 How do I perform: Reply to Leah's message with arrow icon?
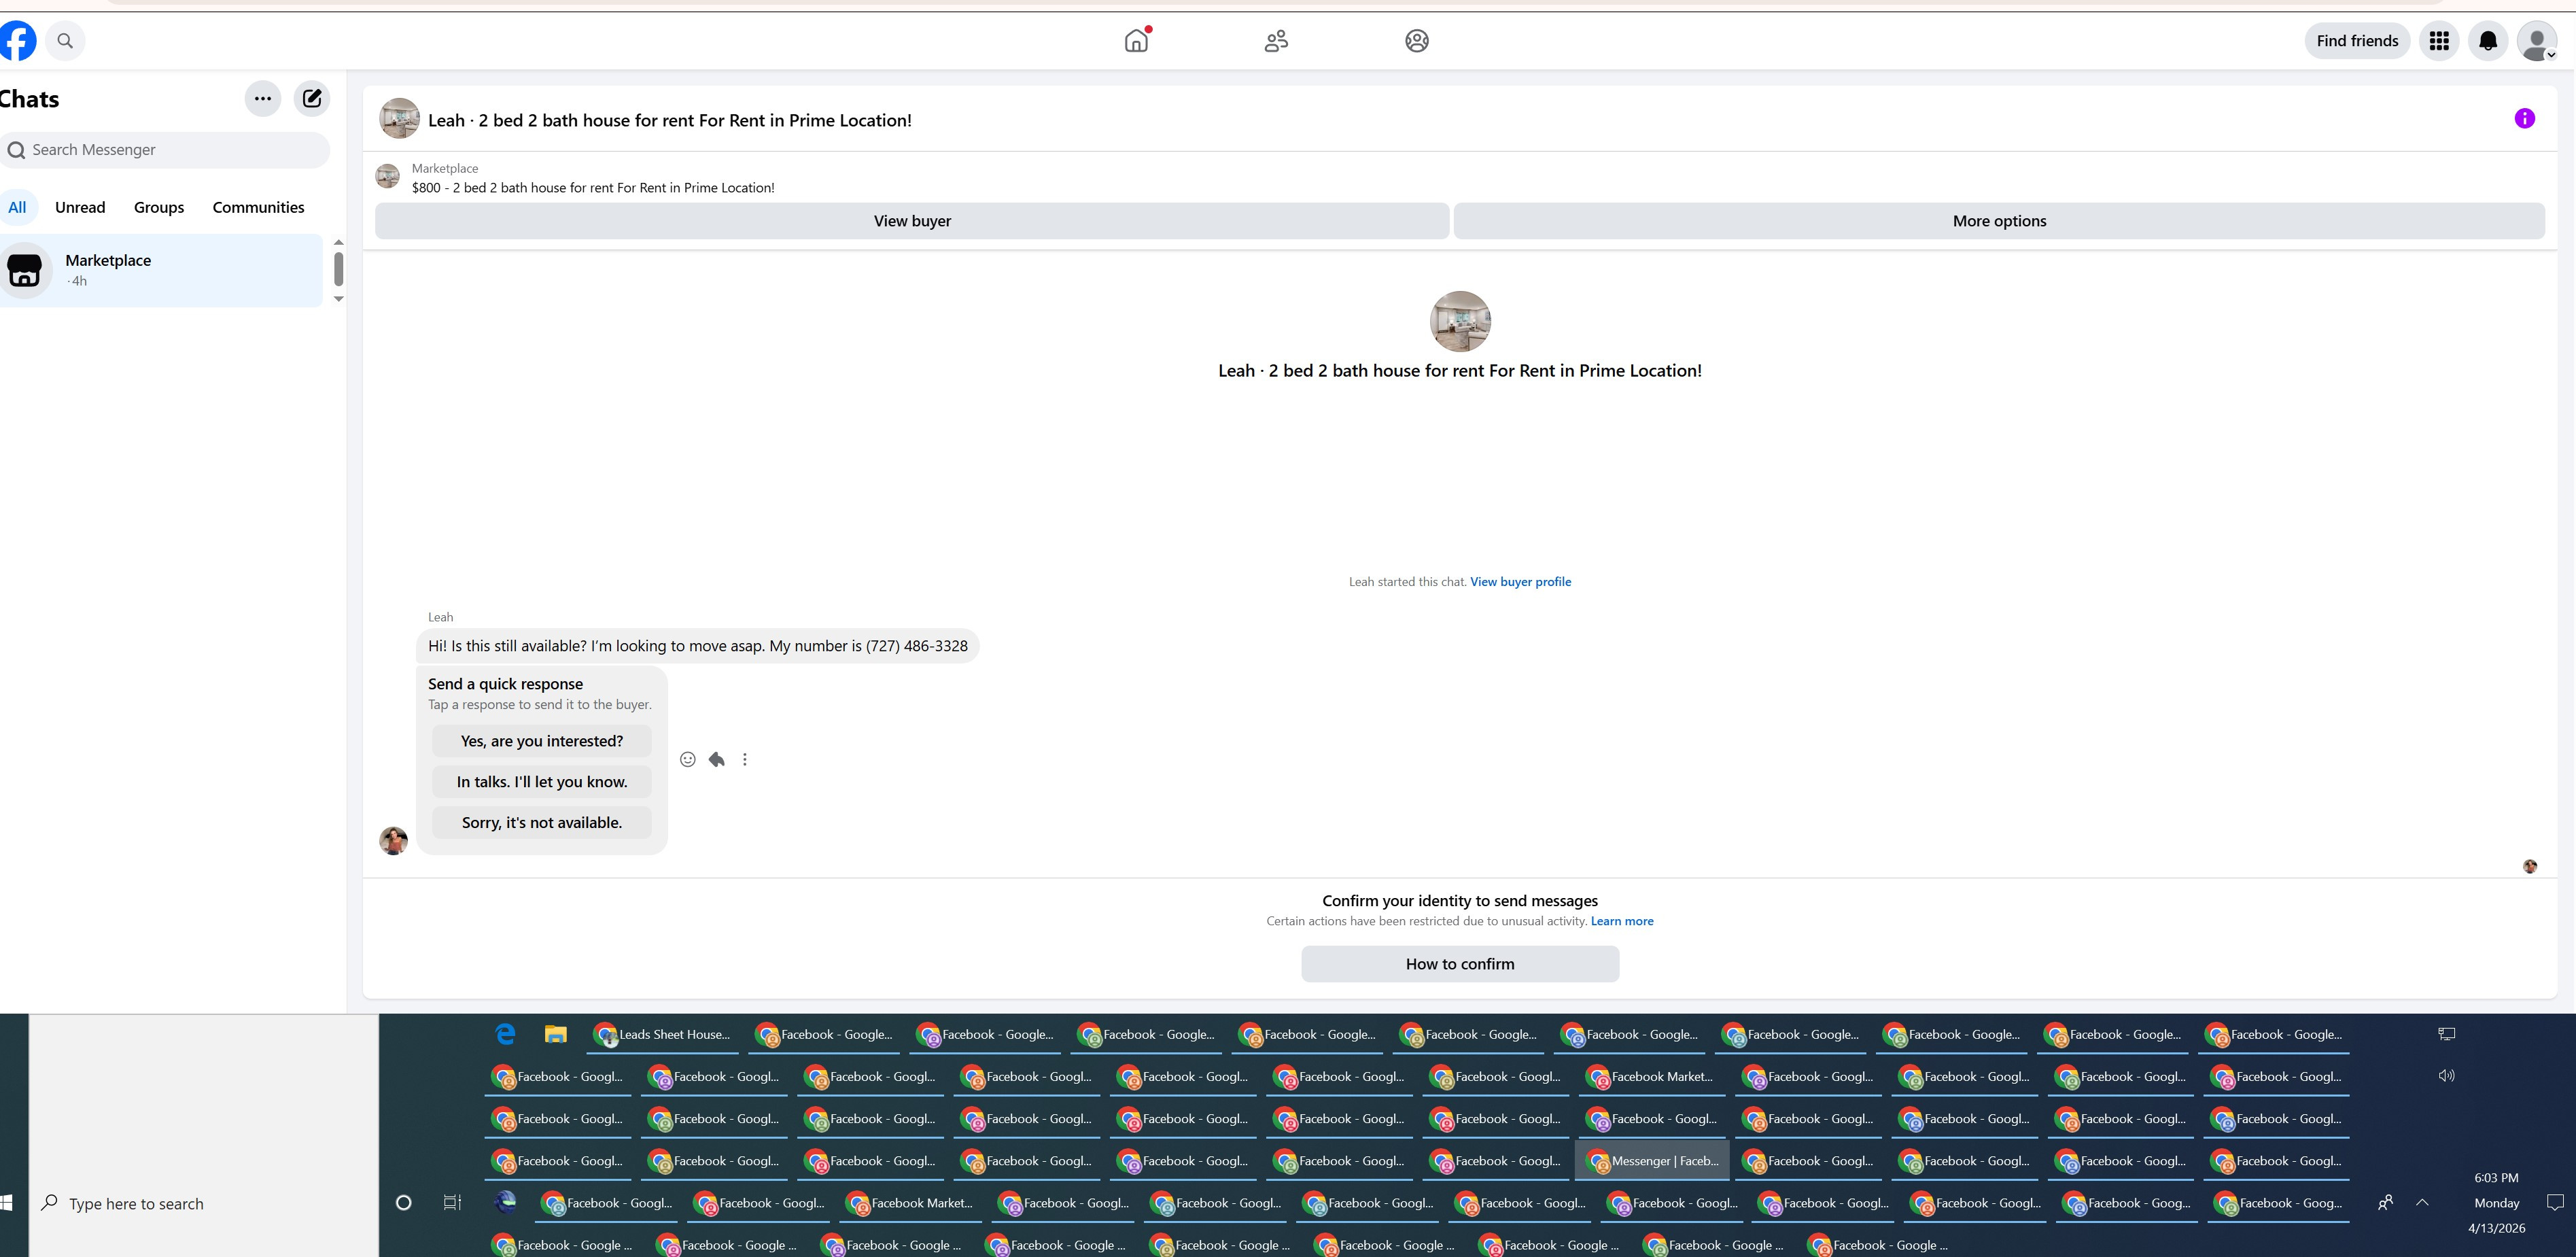[716, 760]
